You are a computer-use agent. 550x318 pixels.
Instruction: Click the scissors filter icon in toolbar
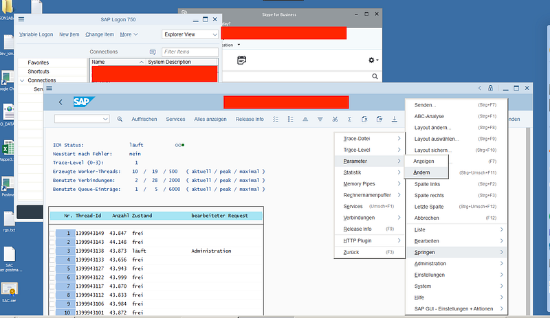(x=335, y=120)
